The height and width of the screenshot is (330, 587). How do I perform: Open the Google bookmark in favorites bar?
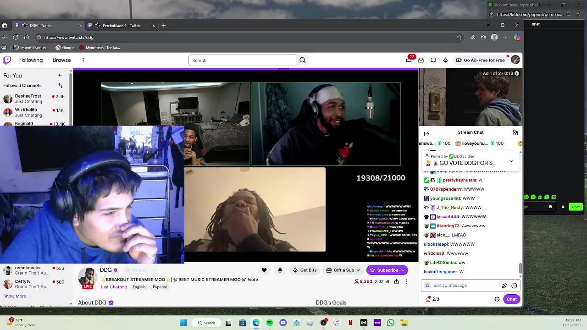pos(65,48)
